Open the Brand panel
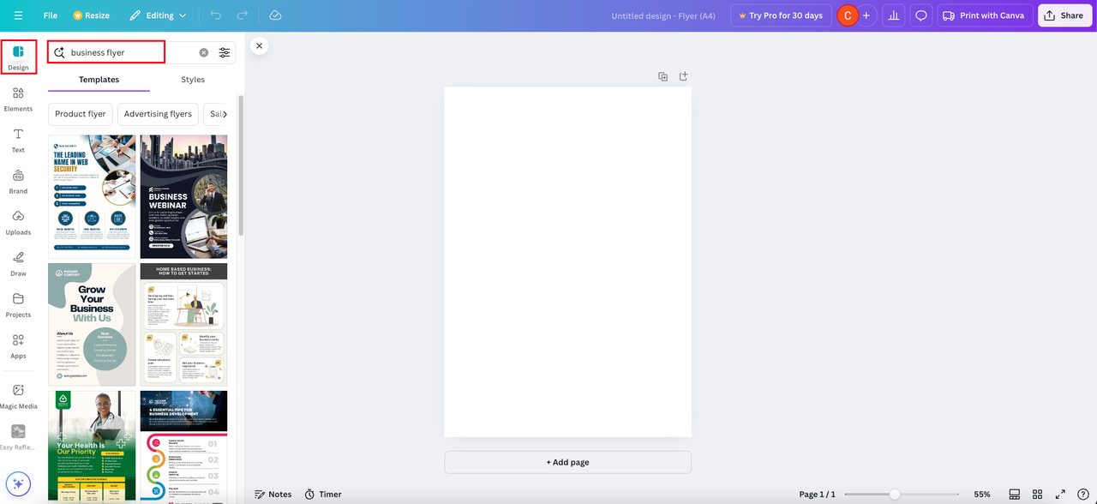 (x=18, y=181)
